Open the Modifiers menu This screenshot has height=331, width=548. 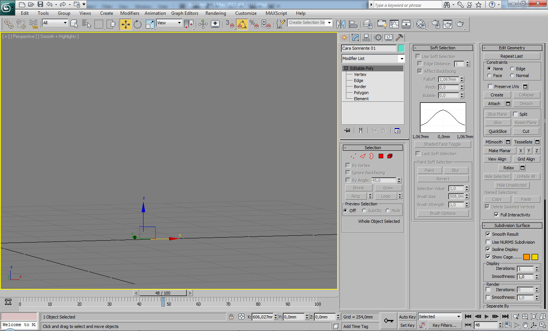click(x=130, y=13)
